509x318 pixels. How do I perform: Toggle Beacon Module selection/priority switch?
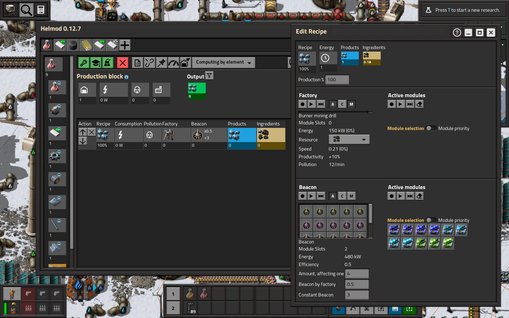click(431, 220)
